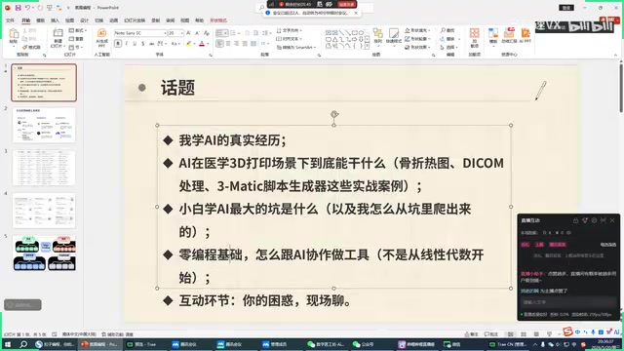
Task: Open the summary report resource icon
Action: pos(509,36)
